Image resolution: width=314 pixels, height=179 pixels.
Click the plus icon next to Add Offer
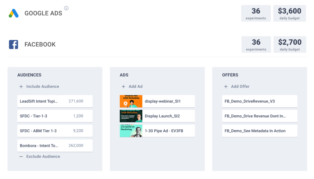click(x=226, y=87)
